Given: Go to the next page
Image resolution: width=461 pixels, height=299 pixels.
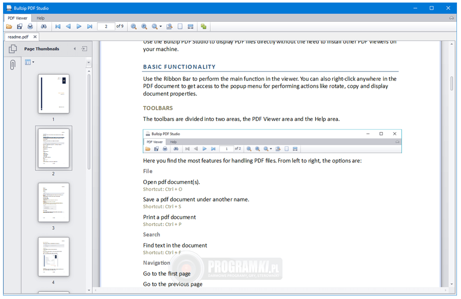Looking at the screenshot, I should tap(79, 26).
